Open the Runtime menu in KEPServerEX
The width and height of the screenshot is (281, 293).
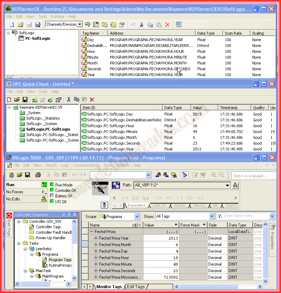tap(57, 16)
